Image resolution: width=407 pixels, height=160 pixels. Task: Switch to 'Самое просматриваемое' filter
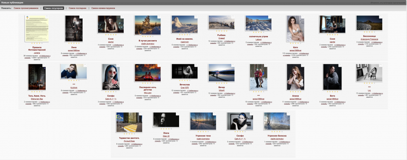26,8
